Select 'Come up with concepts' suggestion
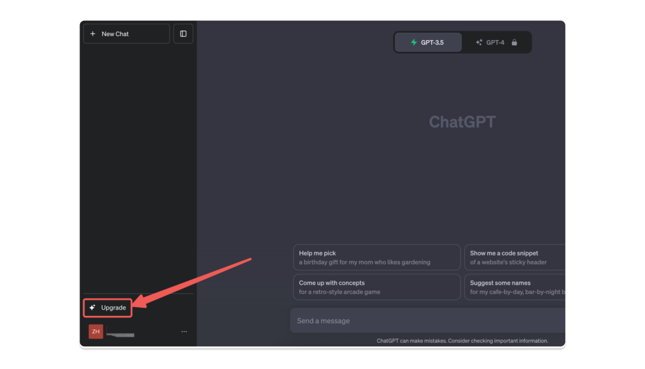Viewport: 645px width, 369px height. click(x=376, y=287)
